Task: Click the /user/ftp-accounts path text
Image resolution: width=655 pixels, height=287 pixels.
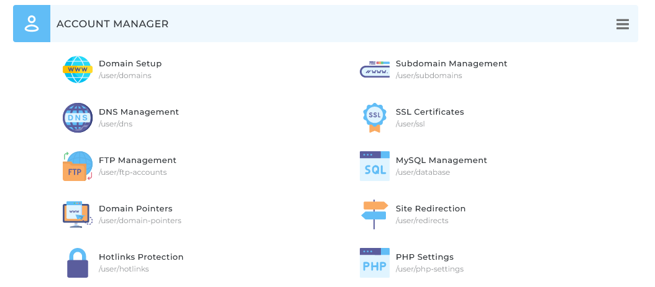Action: click(132, 172)
